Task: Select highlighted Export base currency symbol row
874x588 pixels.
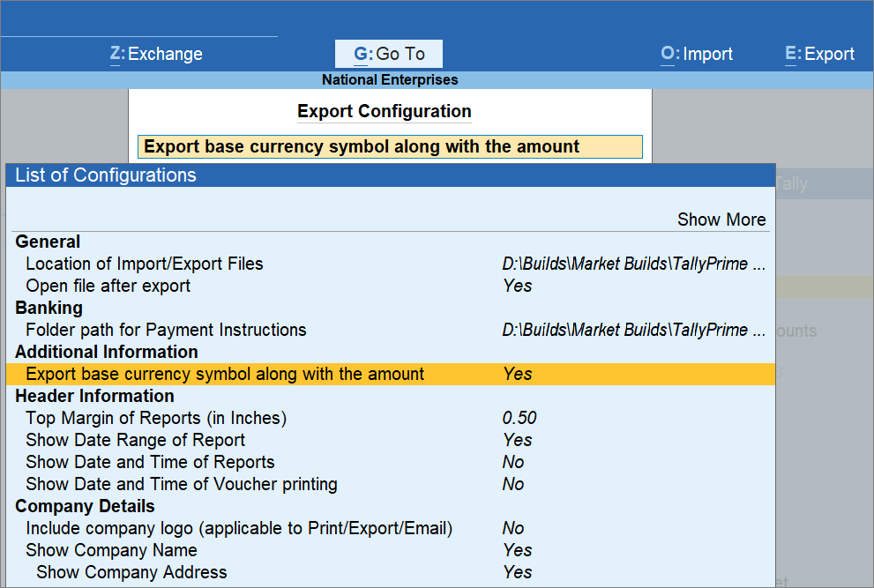Action: (x=390, y=374)
